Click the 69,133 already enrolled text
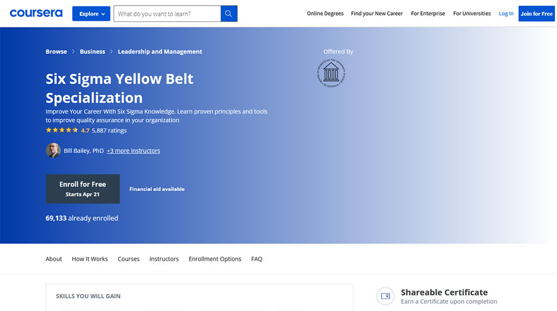Viewport: 557px width, 311px height. (82, 218)
